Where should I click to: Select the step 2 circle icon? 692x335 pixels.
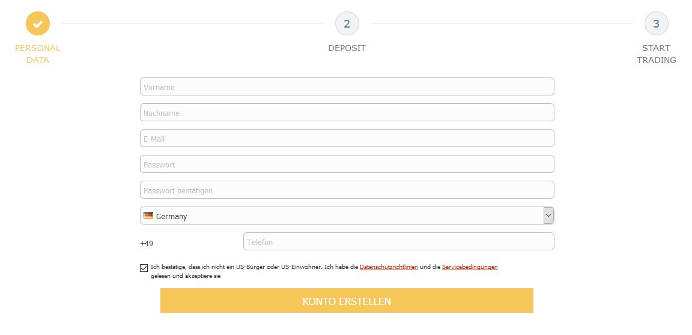(347, 23)
